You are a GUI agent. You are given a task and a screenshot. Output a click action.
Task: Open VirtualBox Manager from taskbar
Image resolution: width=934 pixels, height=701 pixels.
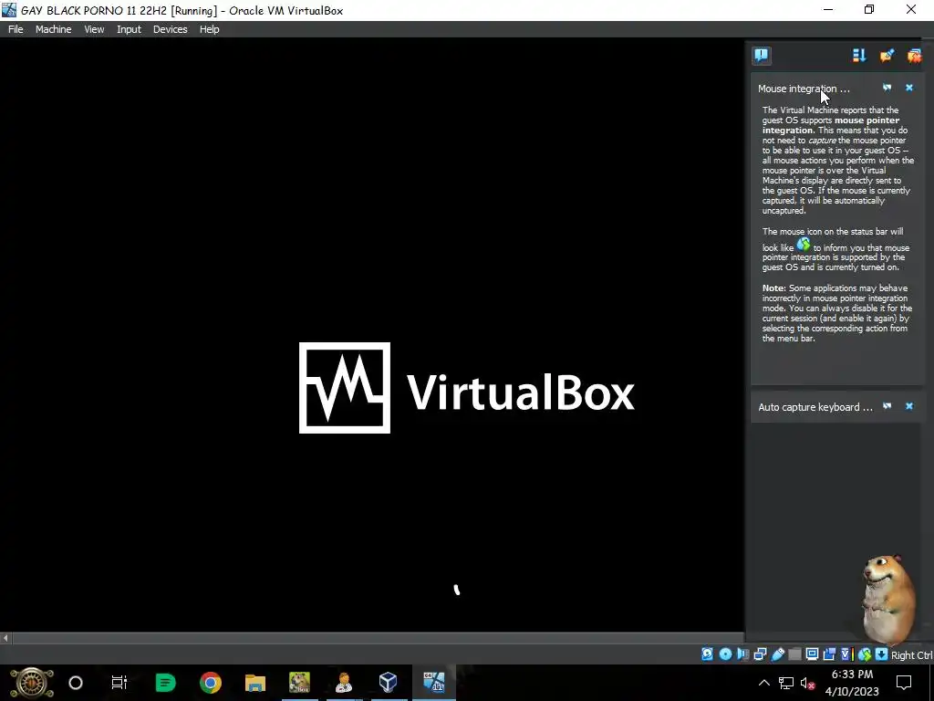pyautogui.click(x=389, y=683)
